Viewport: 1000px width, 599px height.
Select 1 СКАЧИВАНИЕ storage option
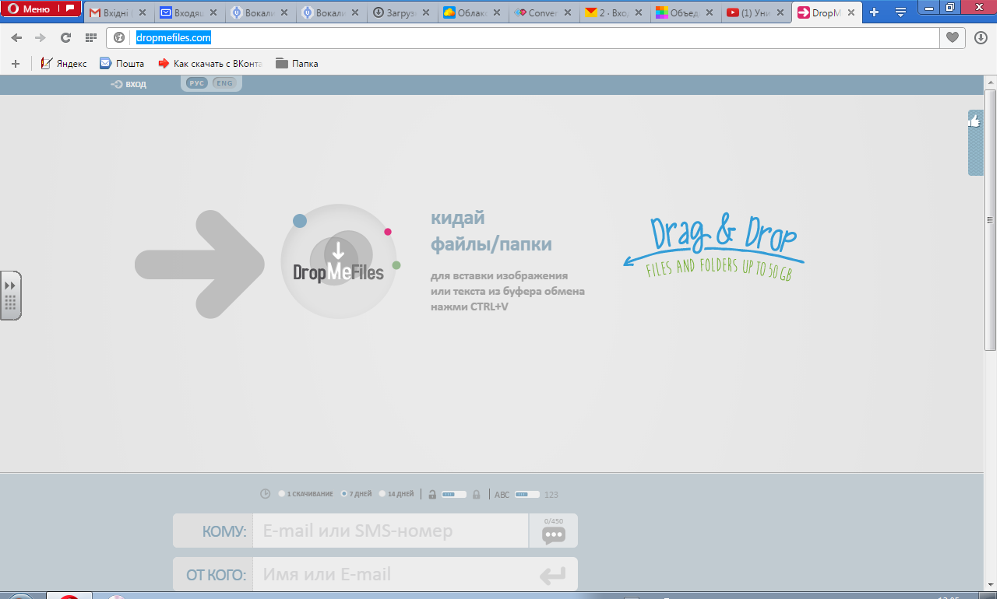[x=305, y=494]
